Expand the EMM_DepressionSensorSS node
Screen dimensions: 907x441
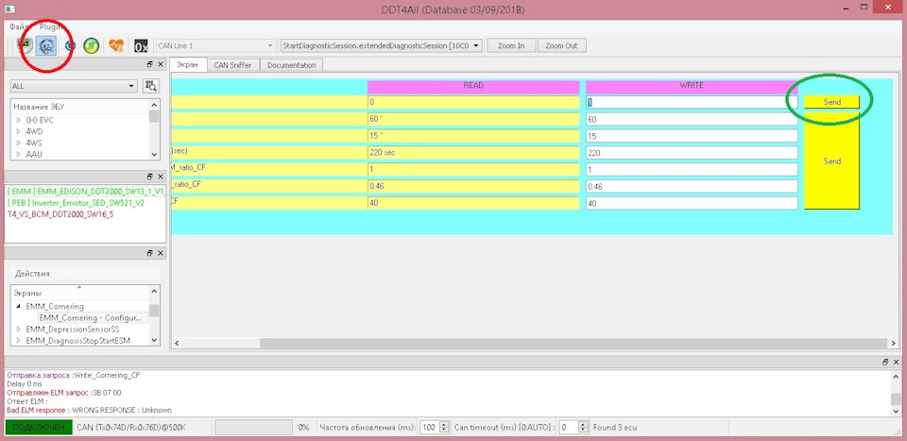[19, 329]
